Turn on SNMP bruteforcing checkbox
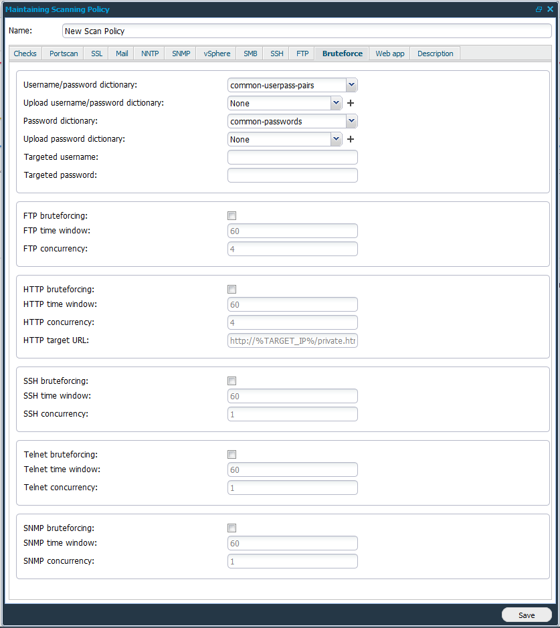This screenshot has width=560, height=628. (x=232, y=528)
